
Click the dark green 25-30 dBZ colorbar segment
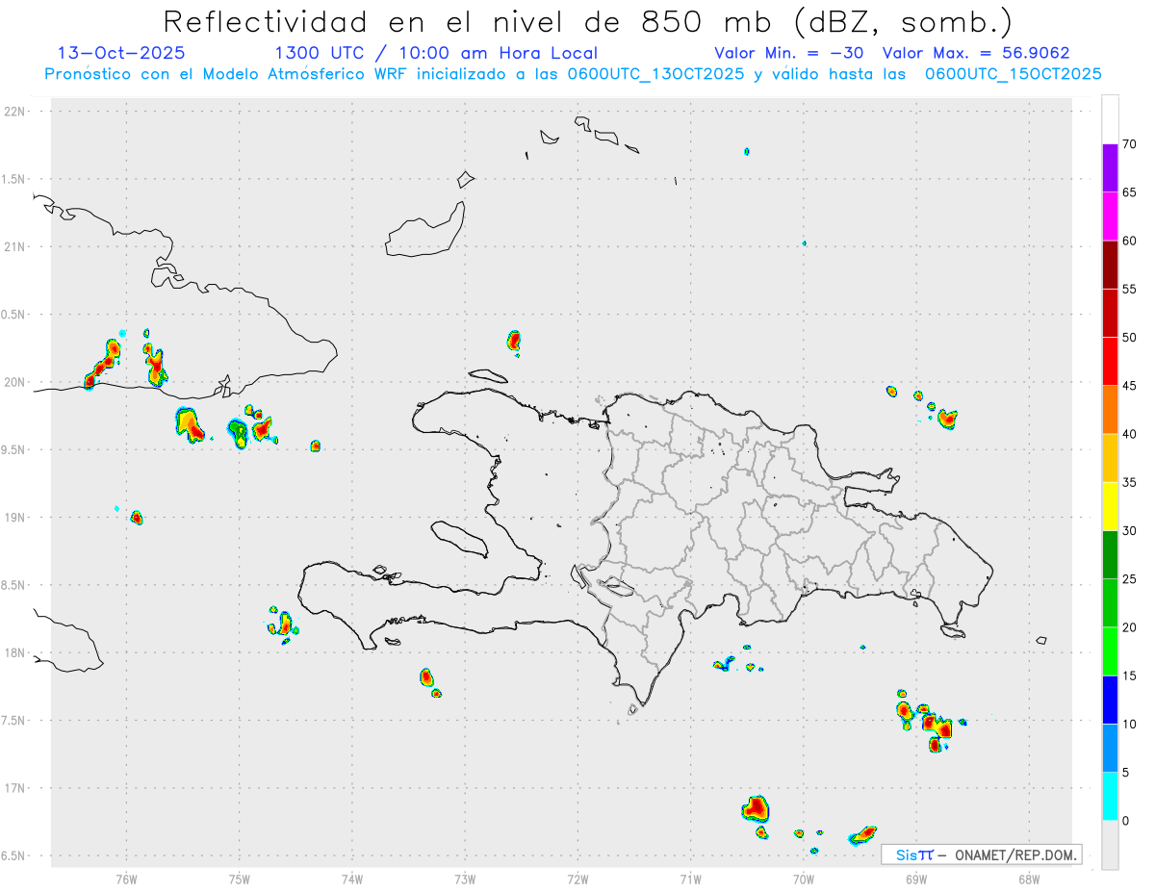pyautogui.click(x=1110, y=555)
